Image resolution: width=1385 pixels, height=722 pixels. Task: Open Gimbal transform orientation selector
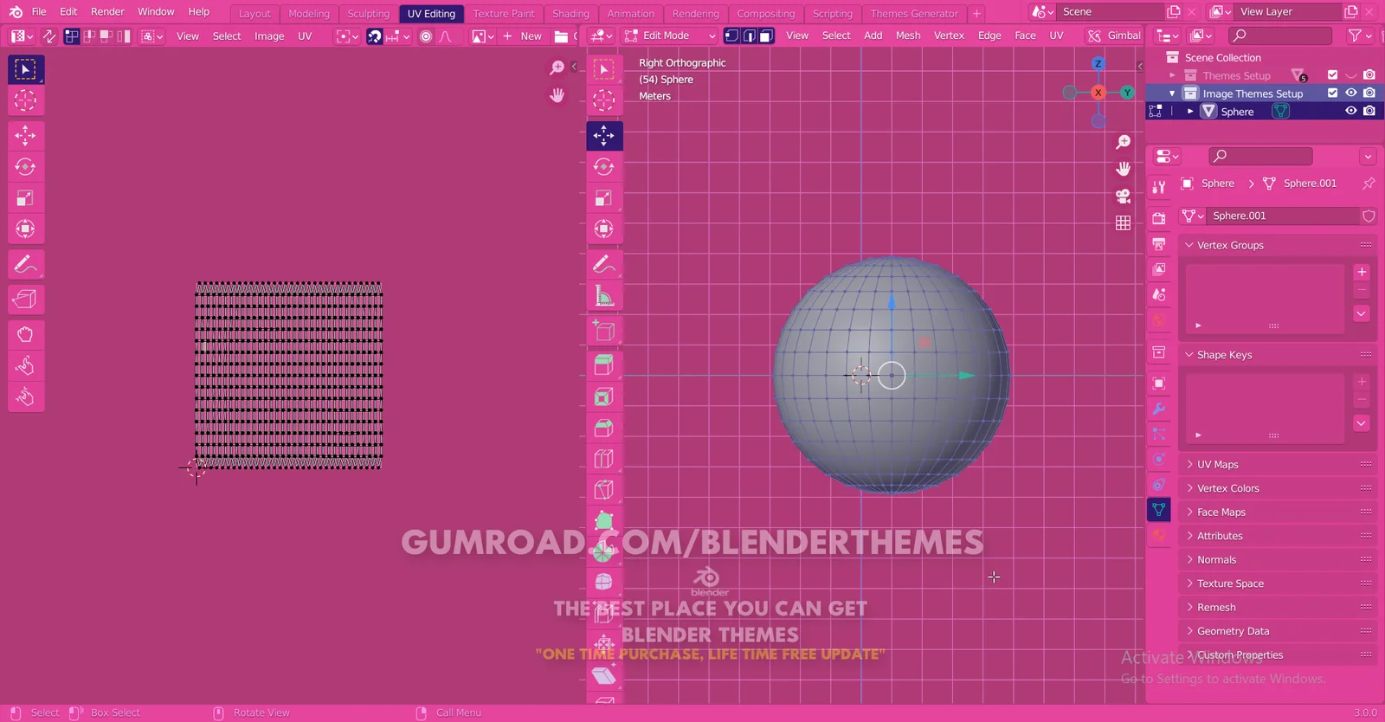(x=1114, y=35)
